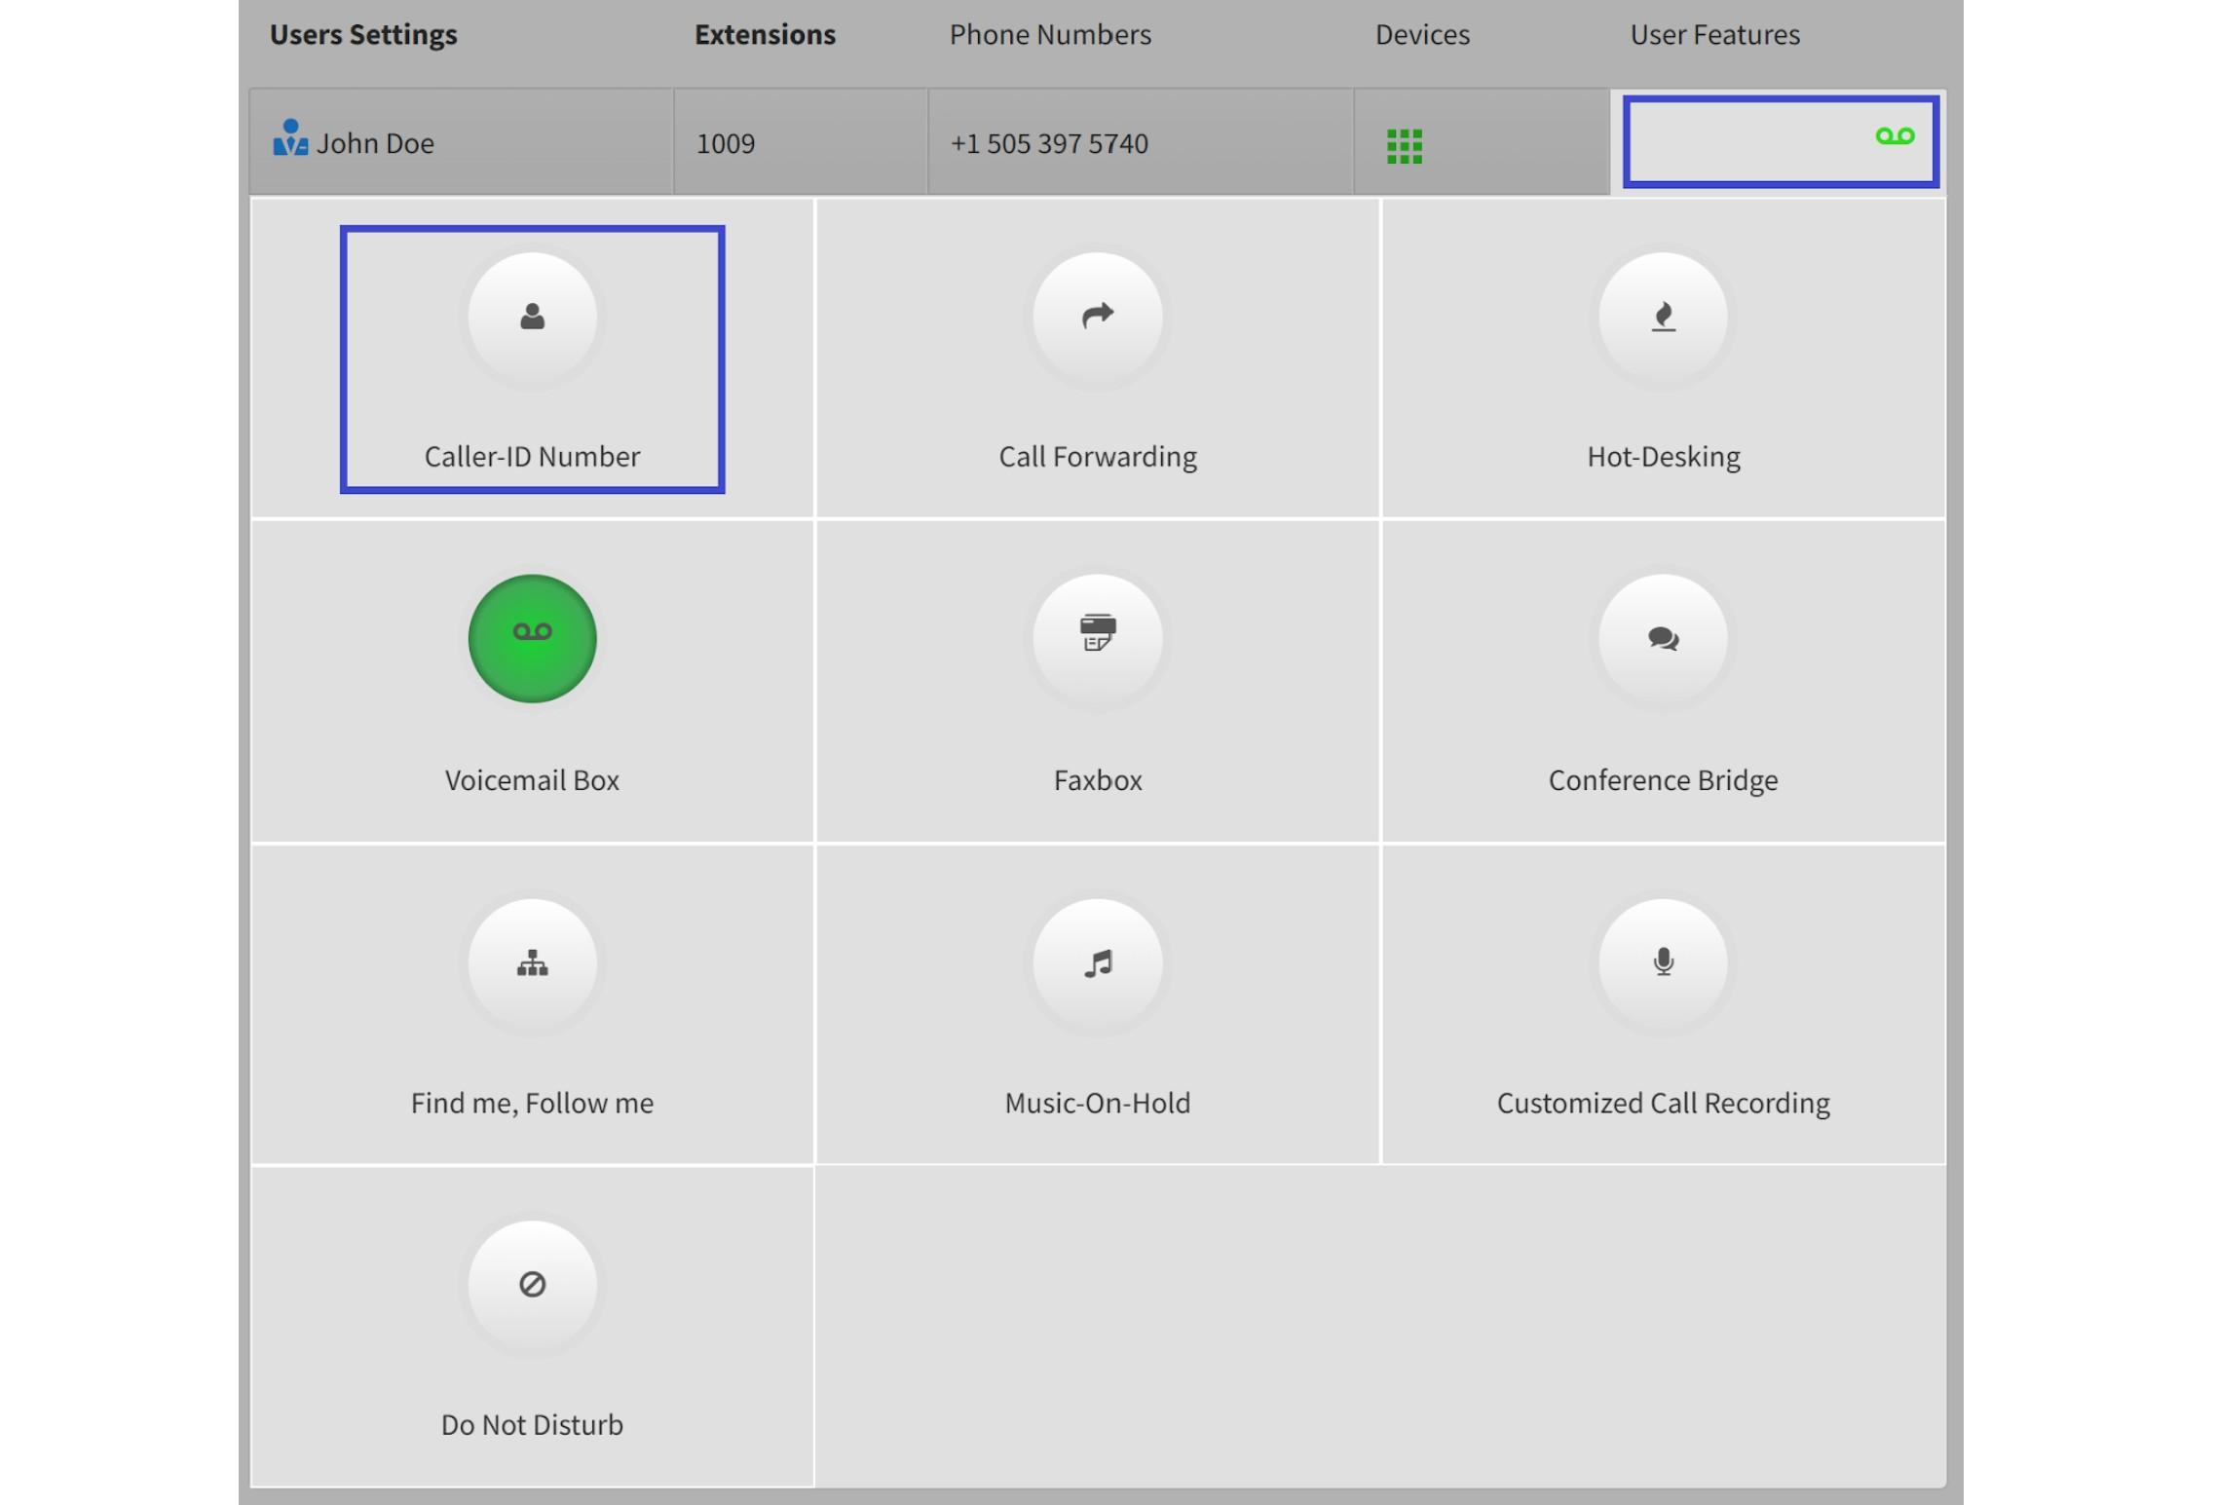This screenshot has width=2216, height=1505.
Task: Click the Hot-Desking flame icon
Action: (1663, 317)
